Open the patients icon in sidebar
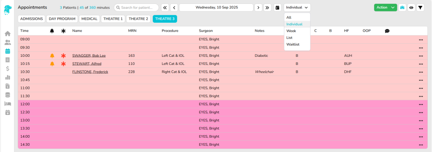This screenshot has width=432, height=152. point(8,43)
